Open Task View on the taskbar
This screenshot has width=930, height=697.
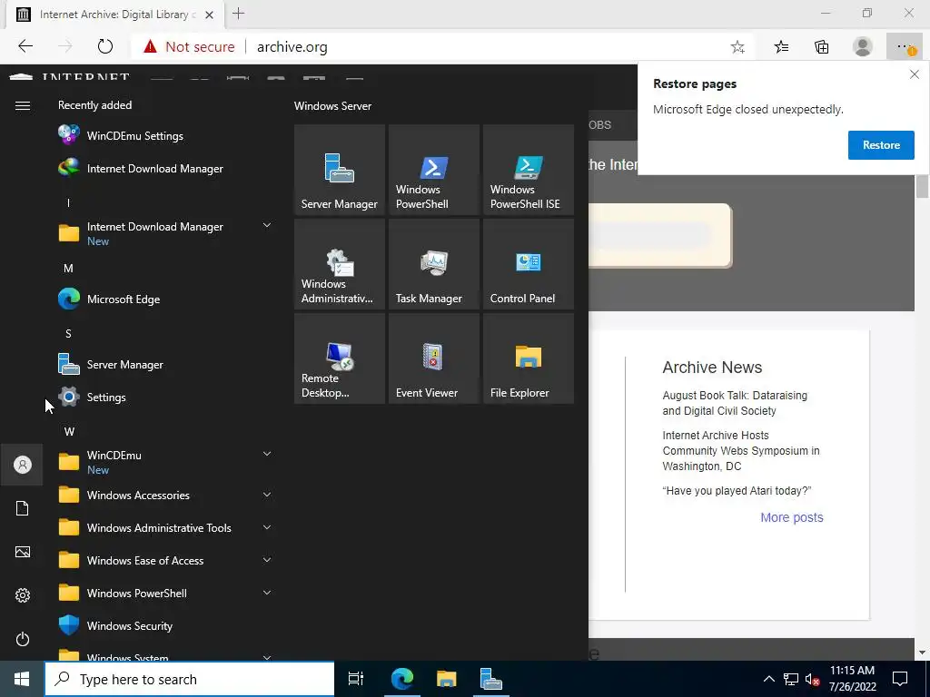[356, 679]
